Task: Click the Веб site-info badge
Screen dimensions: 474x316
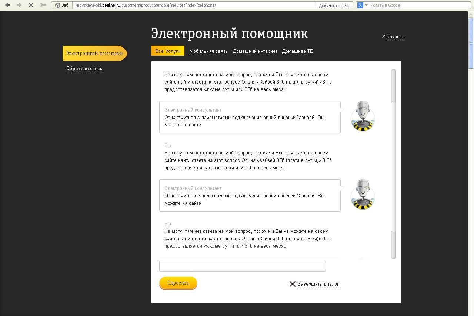Action: point(61,5)
